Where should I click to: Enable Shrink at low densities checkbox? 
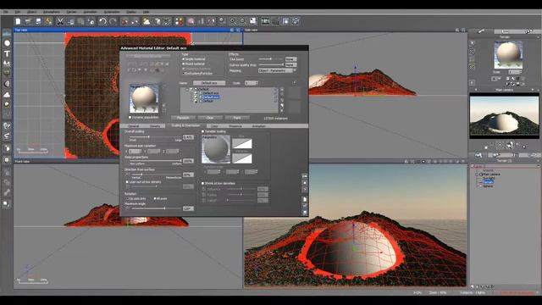coord(203,183)
